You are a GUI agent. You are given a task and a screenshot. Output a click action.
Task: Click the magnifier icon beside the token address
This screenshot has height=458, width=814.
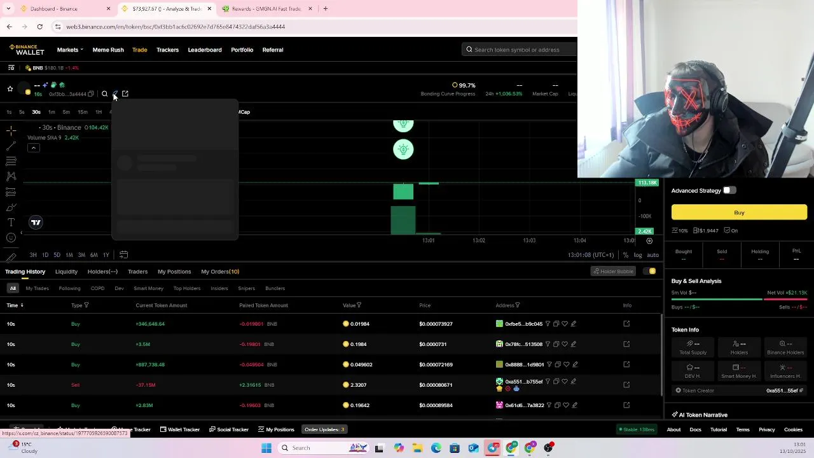coord(105,94)
